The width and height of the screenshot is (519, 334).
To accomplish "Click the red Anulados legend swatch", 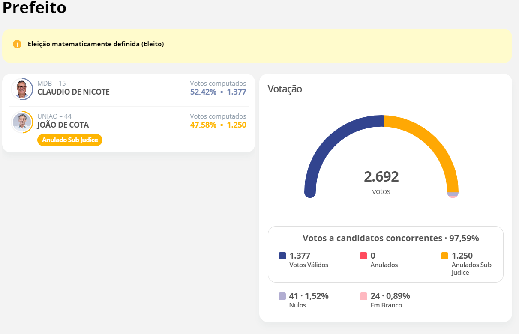I will 363,256.
